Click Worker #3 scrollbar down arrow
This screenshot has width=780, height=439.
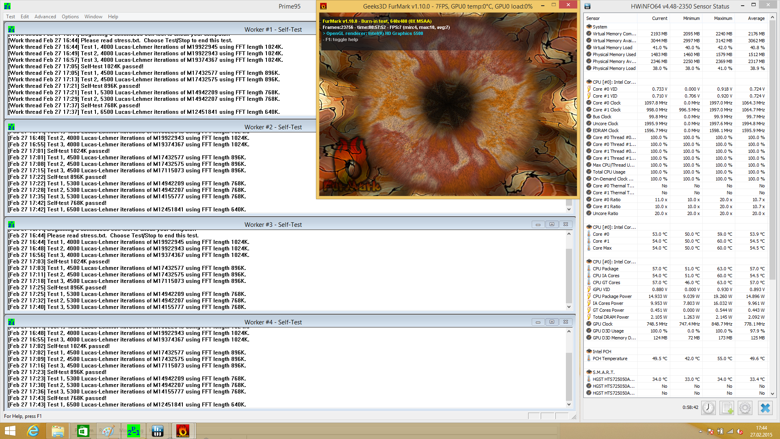tap(569, 307)
